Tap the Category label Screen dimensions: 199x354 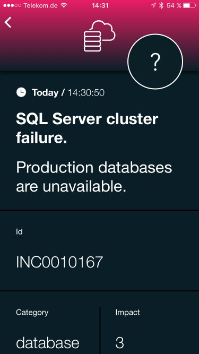(32, 313)
